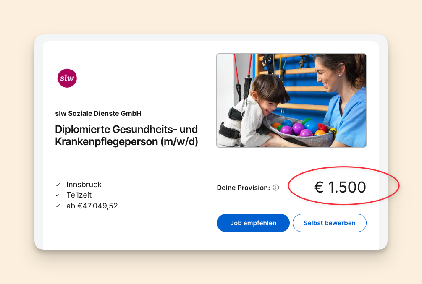
Task: Click the slw company logo
Action: coord(67,78)
